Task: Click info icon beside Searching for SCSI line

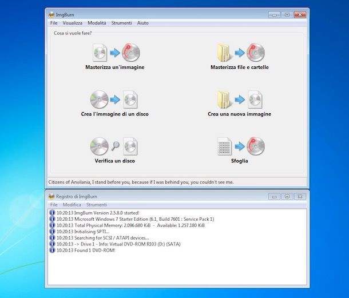Action: (x=52, y=238)
